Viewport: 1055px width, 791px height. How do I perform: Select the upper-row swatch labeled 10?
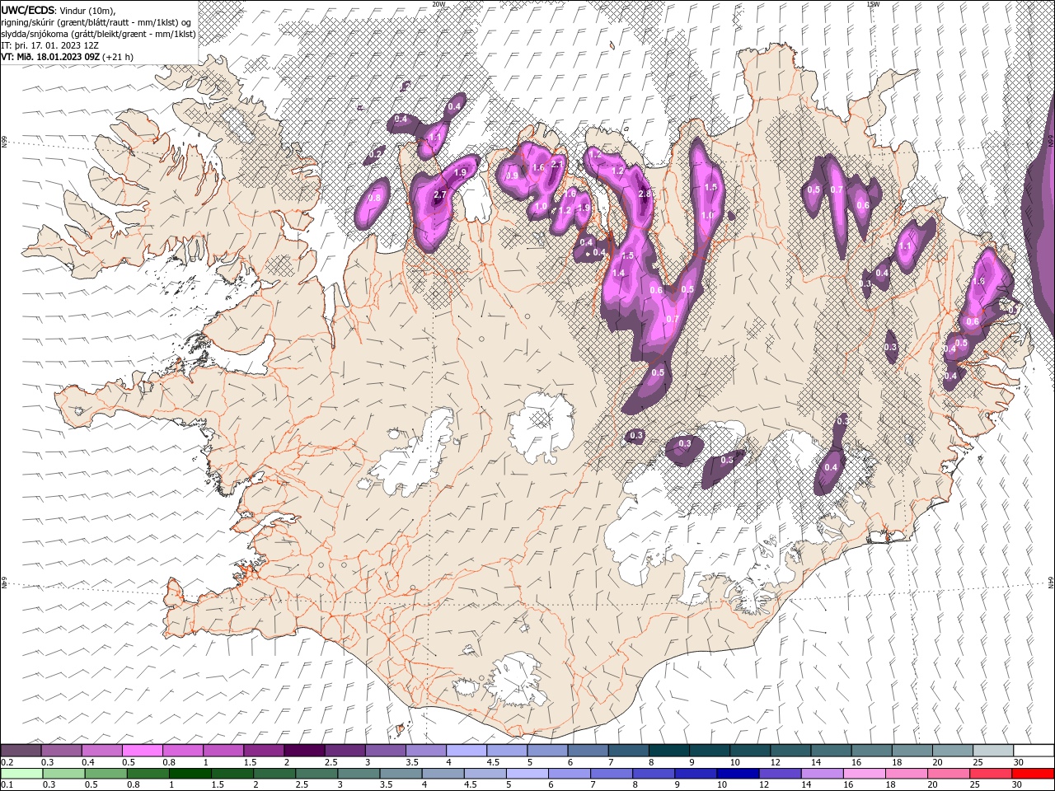[749, 751]
